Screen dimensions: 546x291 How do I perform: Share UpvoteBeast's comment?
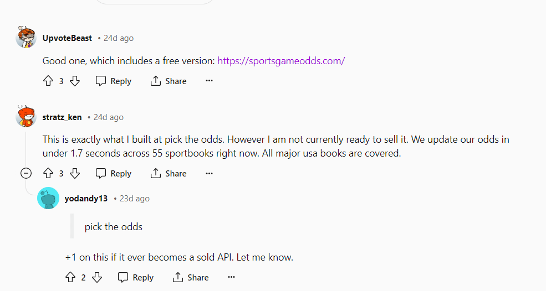coord(169,81)
